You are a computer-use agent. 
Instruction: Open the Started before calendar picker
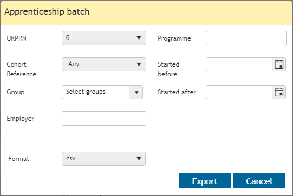[x=279, y=64]
